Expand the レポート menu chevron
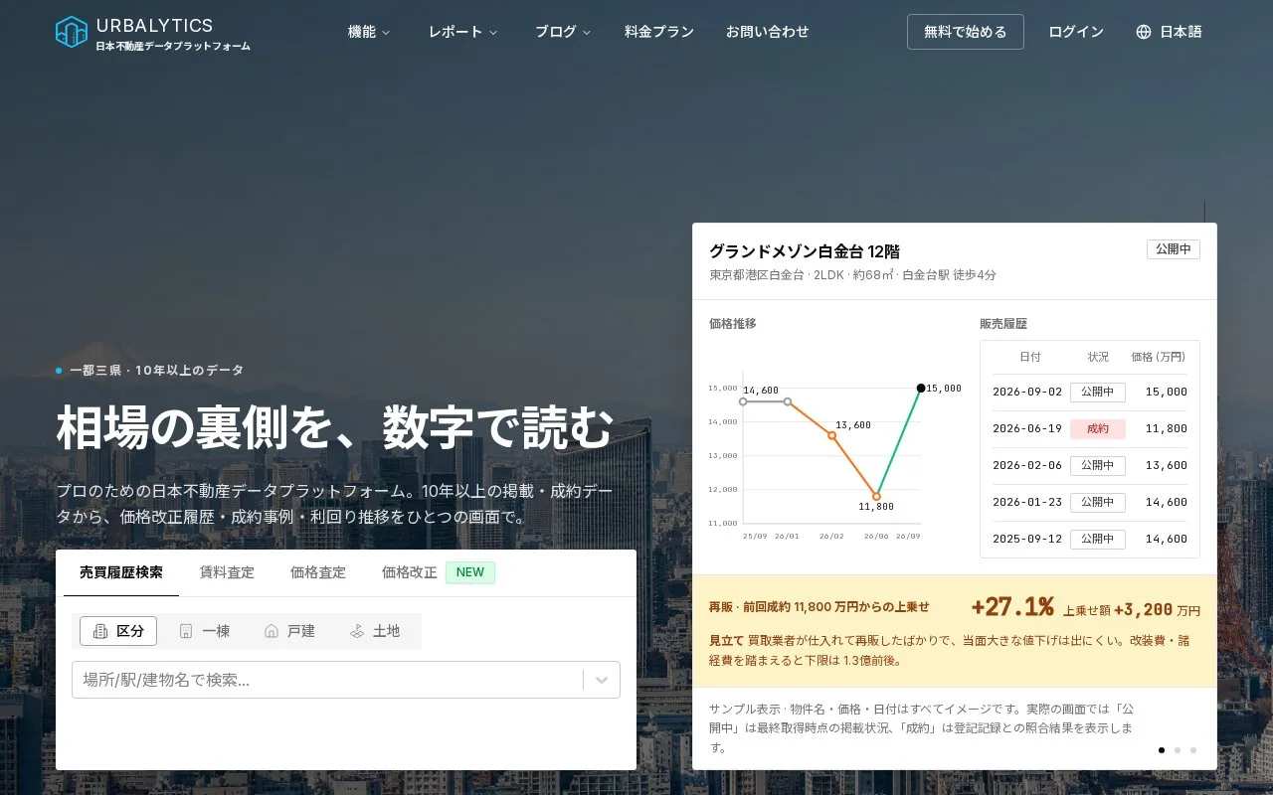The height and width of the screenshot is (795, 1273). pyautogui.click(x=492, y=33)
